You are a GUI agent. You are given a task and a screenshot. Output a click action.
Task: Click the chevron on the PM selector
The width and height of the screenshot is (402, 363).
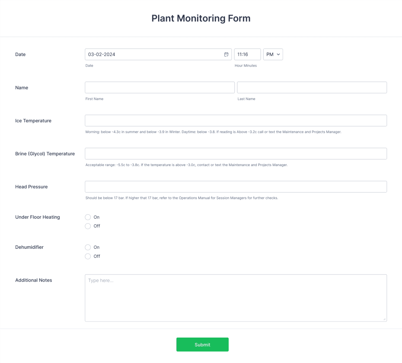click(278, 54)
